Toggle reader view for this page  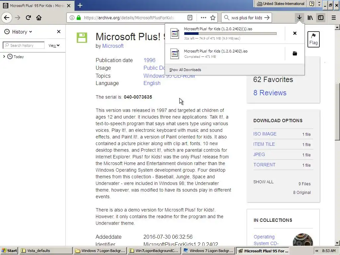(190, 18)
